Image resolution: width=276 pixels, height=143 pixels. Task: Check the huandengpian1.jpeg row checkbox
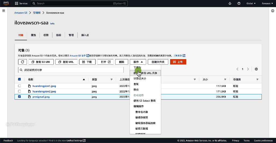pos(20,86)
